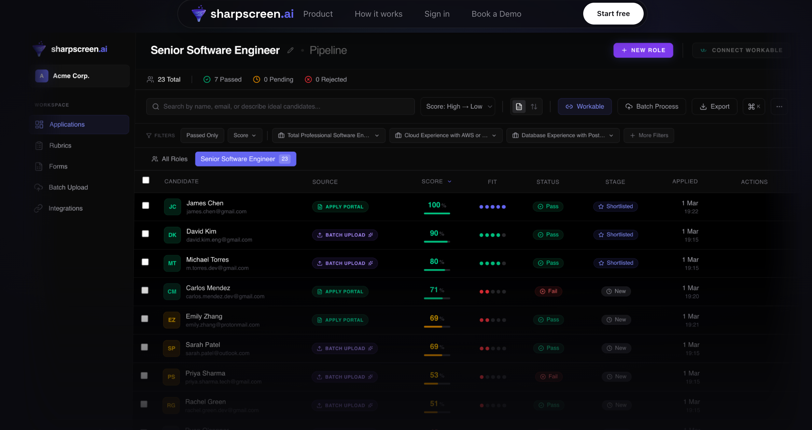Click the Export button

pyautogui.click(x=714, y=107)
